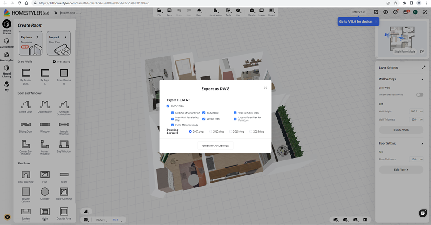Toggle the lock walls switch
The height and width of the screenshot is (225, 431).
click(x=420, y=95)
